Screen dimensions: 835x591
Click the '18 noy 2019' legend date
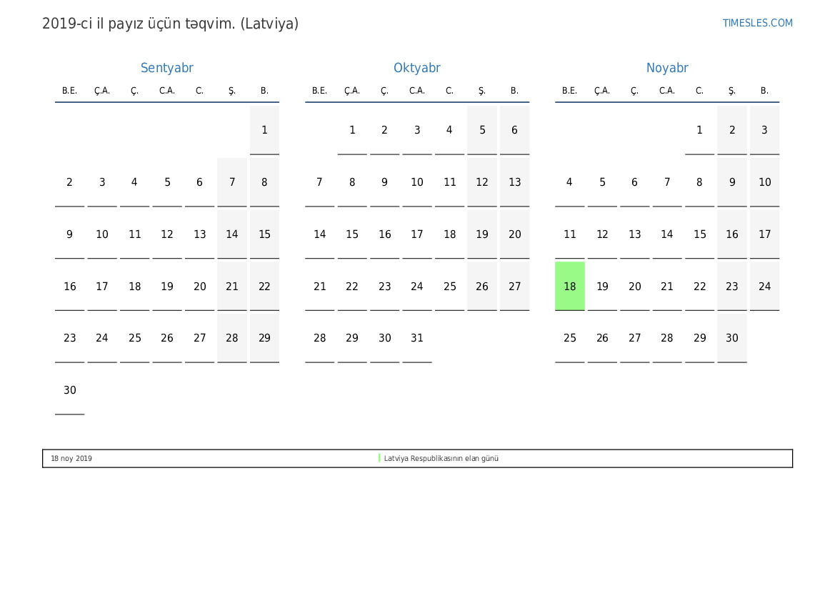point(71,459)
